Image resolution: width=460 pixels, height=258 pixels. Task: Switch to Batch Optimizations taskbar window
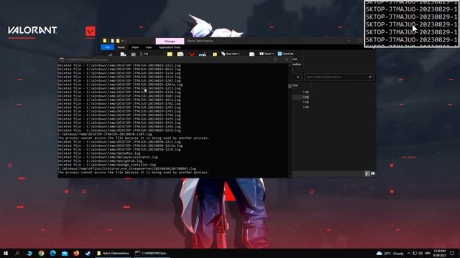113,253
